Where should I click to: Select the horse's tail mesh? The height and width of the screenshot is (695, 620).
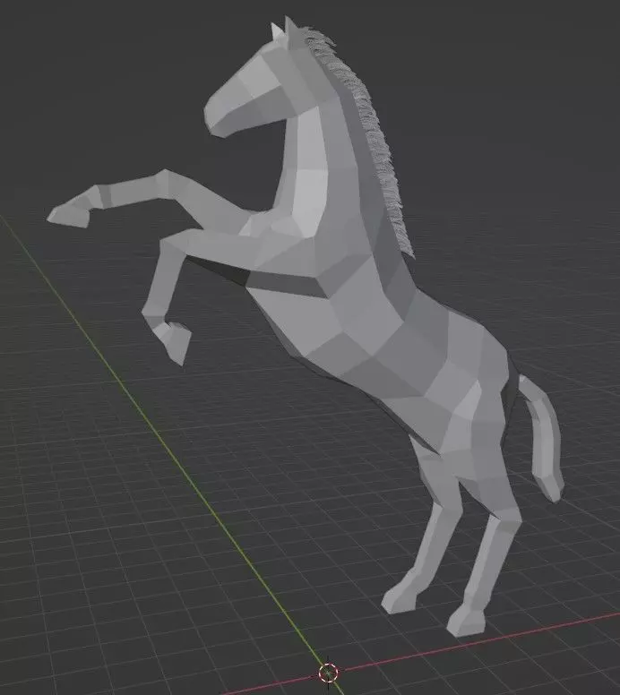(x=543, y=439)
